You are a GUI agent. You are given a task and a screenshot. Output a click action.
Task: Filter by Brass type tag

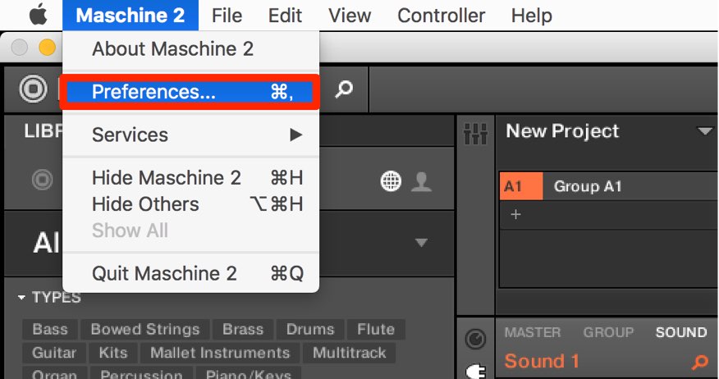(243, 329)
